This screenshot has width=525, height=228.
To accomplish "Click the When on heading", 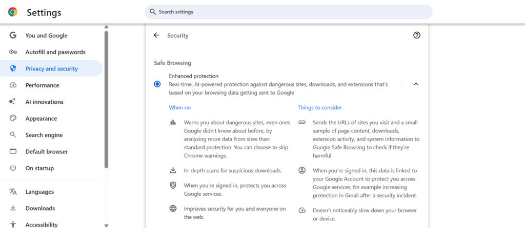I will tap(180, 107).
